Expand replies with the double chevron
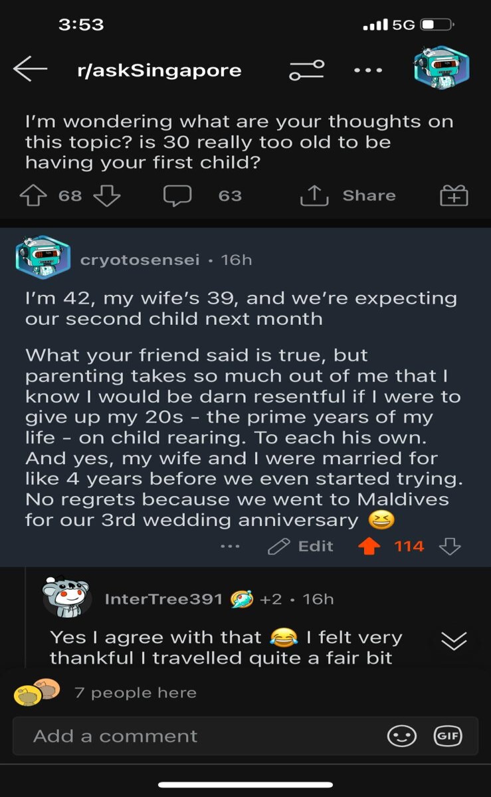This screenshot has height=797, width=491. tap(454, 640)
